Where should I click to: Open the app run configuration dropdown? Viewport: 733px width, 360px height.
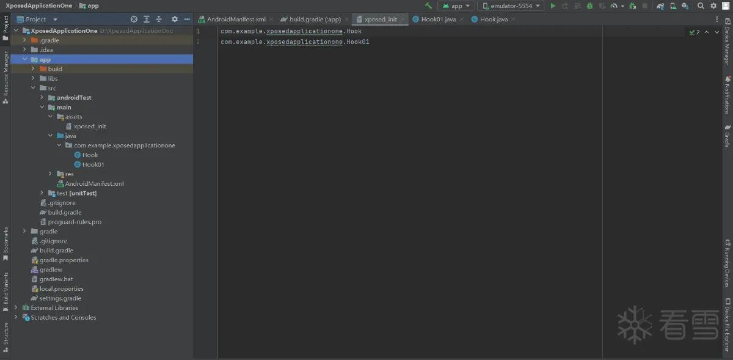(456, 6)
